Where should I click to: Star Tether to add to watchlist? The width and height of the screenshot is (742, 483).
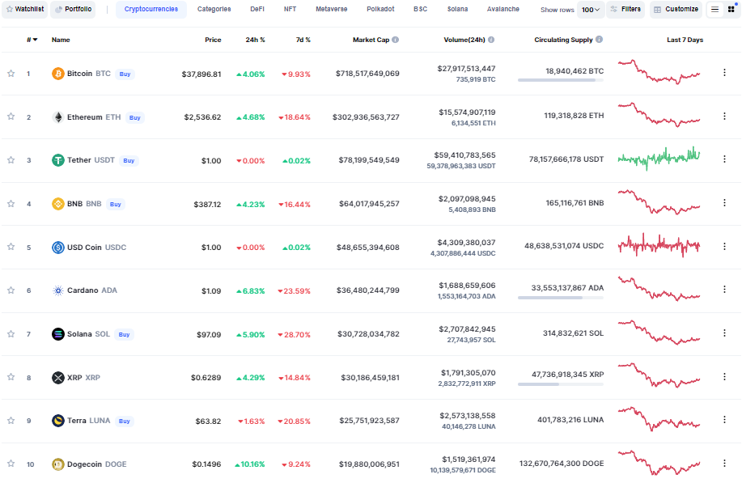[x=11, y=160]
